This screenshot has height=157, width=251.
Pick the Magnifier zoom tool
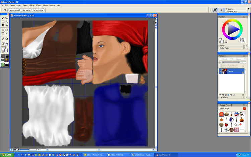coord(3,44)
